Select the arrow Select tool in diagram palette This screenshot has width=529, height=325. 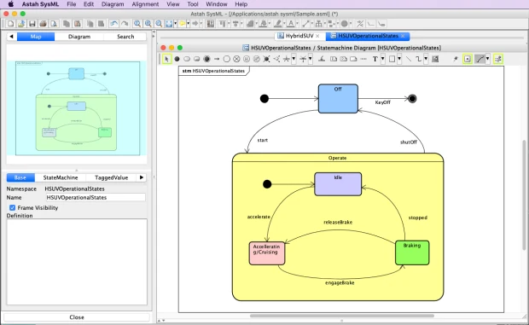pos(166,59)
